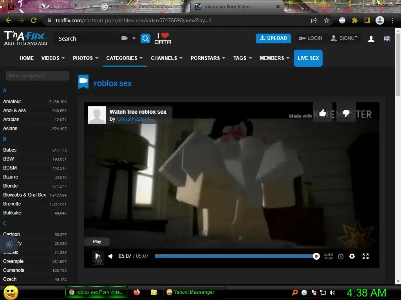Open the Amateur category link
401x300 pixels.
tap(12, 102)
